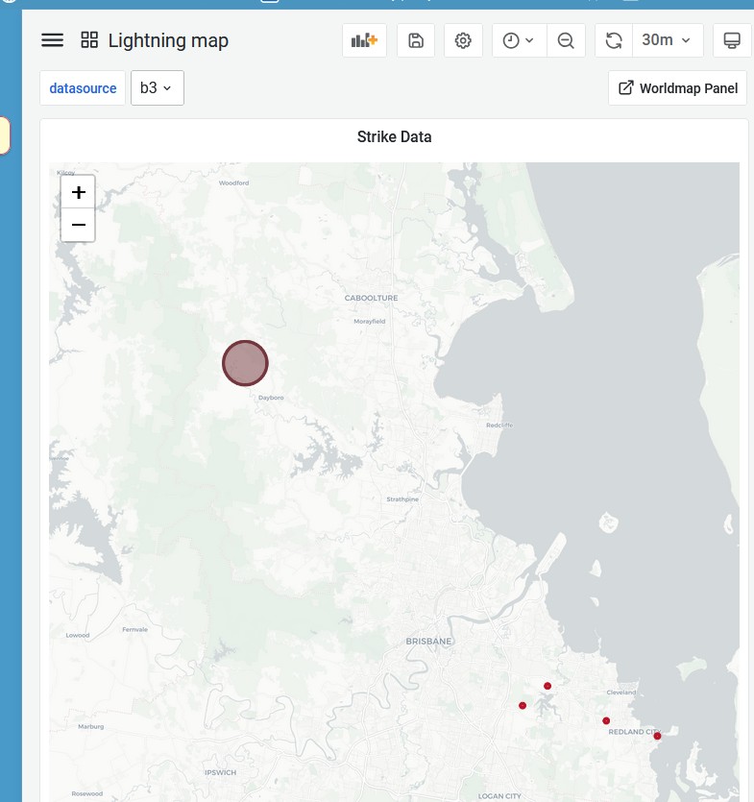Click the Lightning map dashboard title
The image size is (754, 802).
pyautogui.click(x=168, y=40)
